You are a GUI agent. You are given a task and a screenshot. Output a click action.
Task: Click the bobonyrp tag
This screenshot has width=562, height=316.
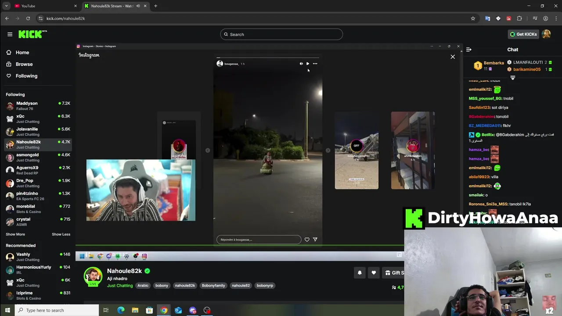click(265, 286)
